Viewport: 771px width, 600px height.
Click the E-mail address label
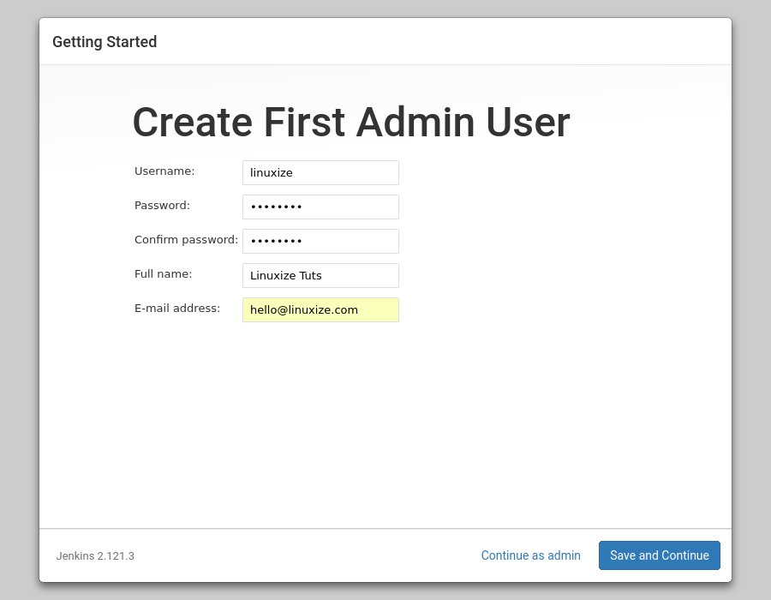(177, 309)
